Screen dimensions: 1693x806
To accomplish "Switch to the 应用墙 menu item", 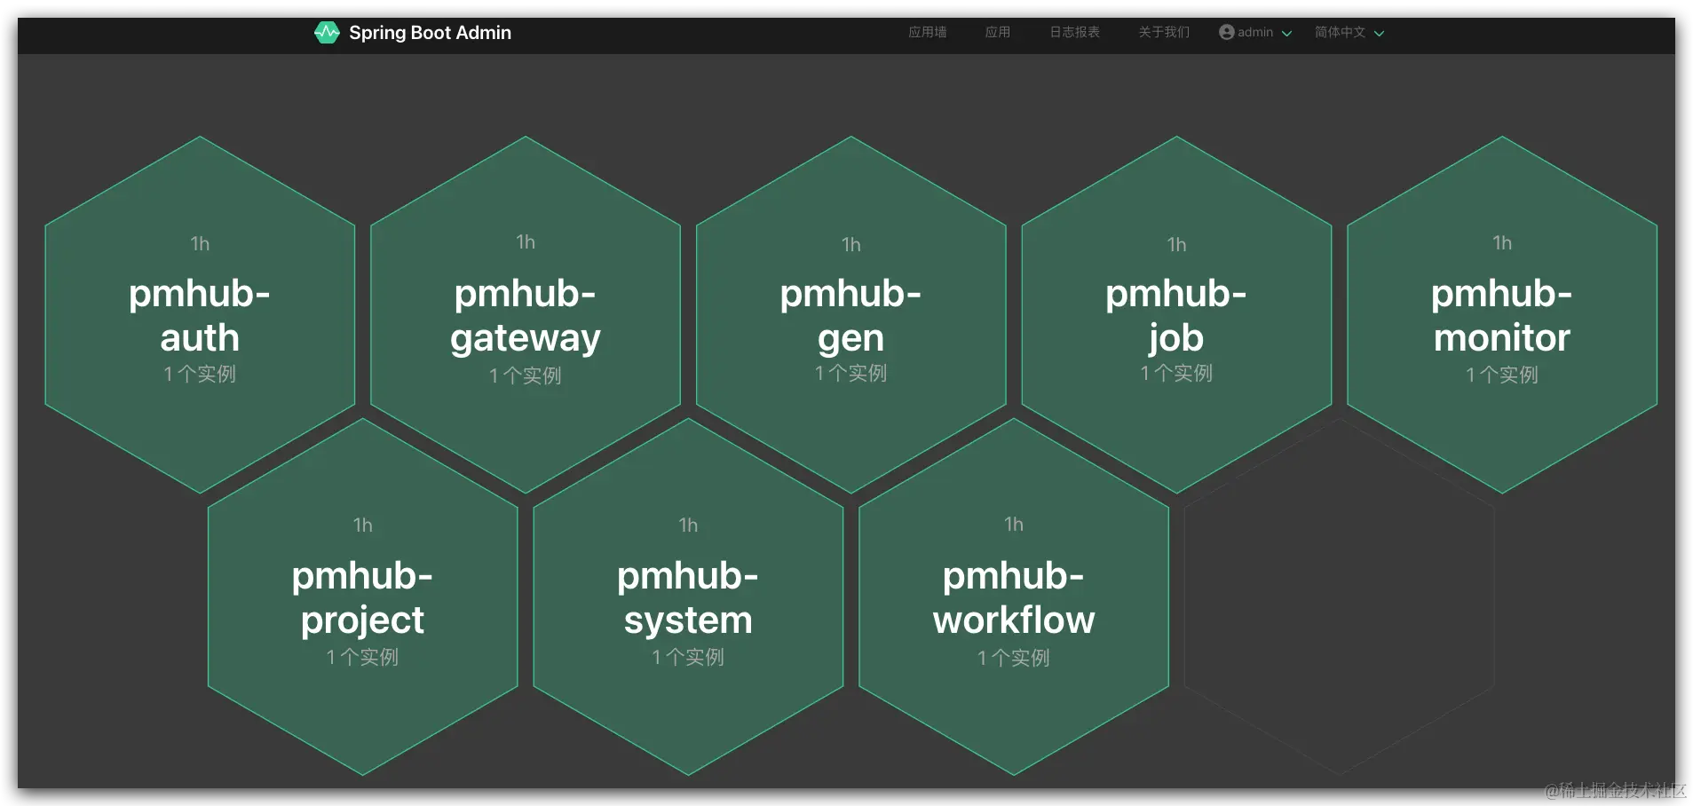I will 927,32.
